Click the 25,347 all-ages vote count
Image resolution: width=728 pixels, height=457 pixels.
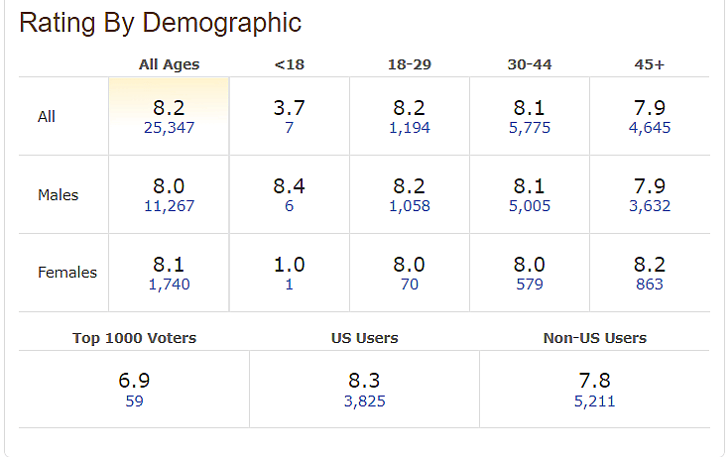coord(169,128)
